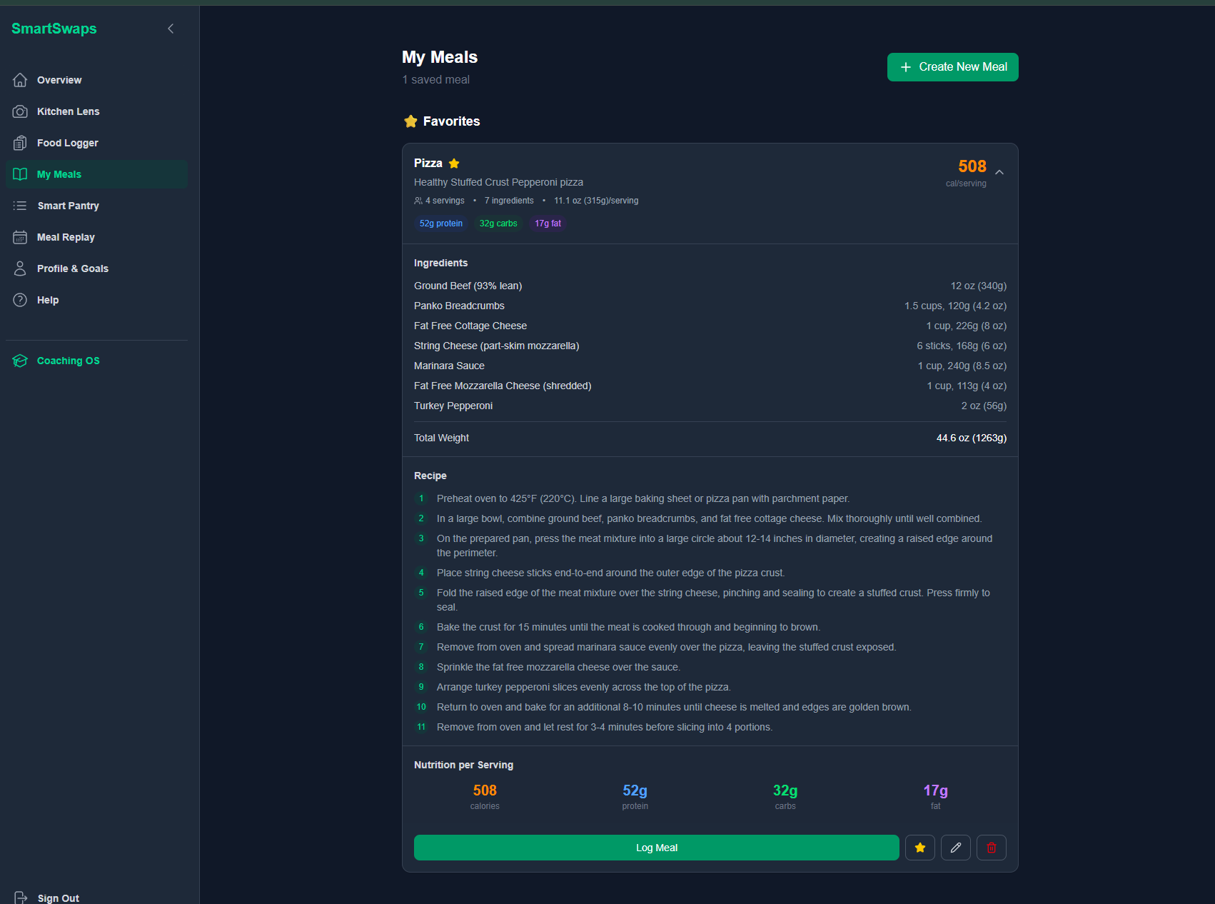
Task: Open the Meal Replay calendar icon
Action: coord(20,237)
